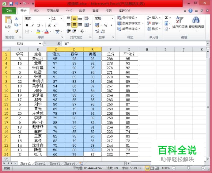Viewport: 212px width, 173px height.
Task: Decrease decimal places
Action: [x=103, y=31]
